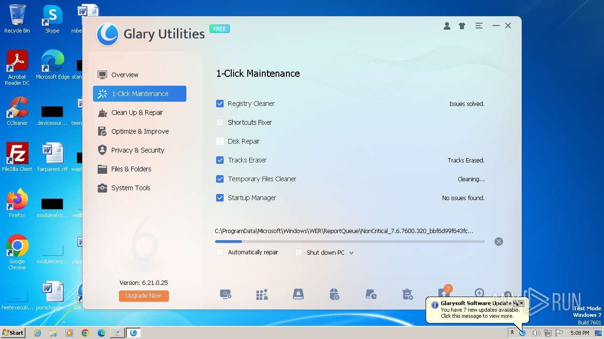
Task: Click the clock showing 5:08 PM
Action: point(579,333)
